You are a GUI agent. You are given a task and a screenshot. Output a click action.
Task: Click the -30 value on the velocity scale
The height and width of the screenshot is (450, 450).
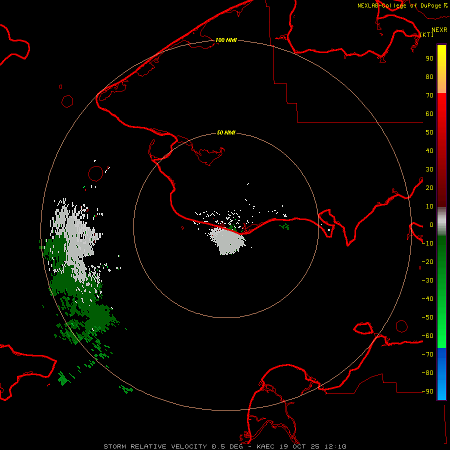point(427,280)
